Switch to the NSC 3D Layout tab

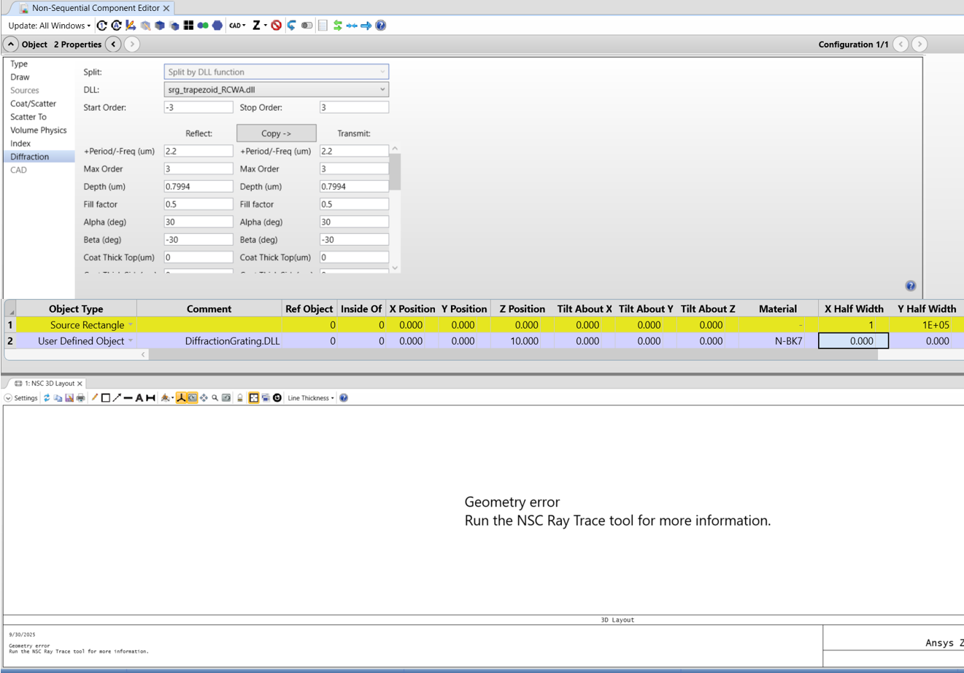click(49, 384)
